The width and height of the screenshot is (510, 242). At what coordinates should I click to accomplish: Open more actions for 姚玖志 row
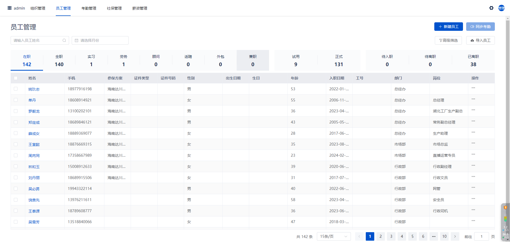[x=473, y=88]
